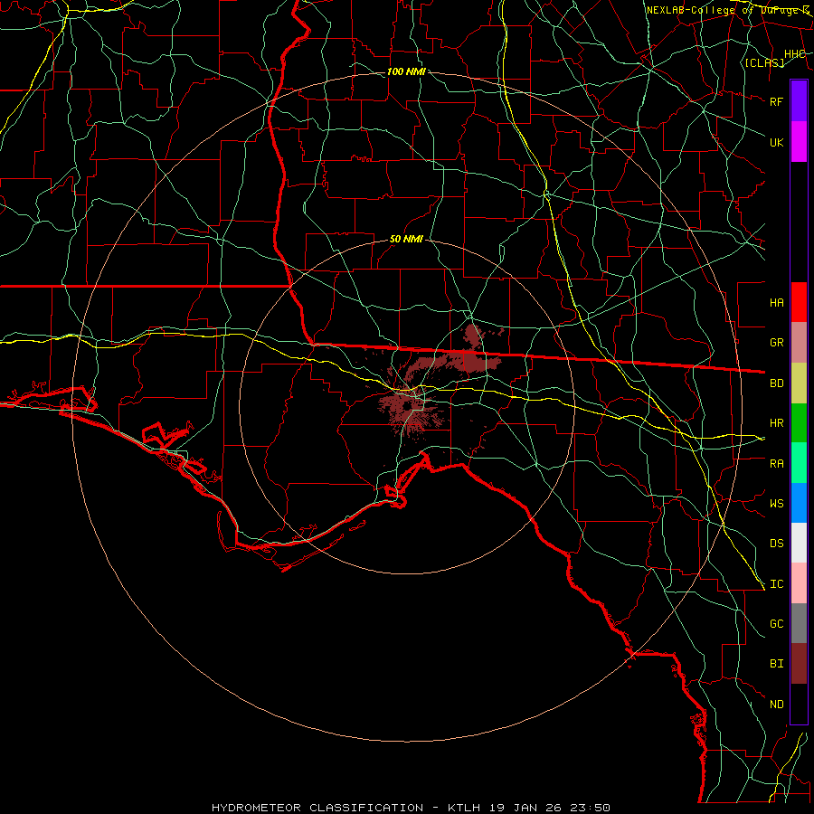Click the pinkish GR legend swatch
This screenshot has height=814, width=814.
pyautogui.click(x=799, y=343)
